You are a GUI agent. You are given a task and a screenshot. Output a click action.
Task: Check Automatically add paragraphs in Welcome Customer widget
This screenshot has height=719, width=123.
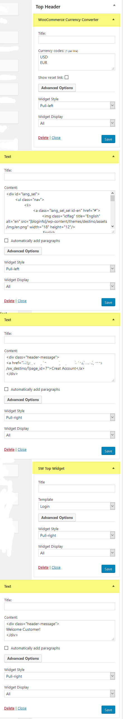6,648
